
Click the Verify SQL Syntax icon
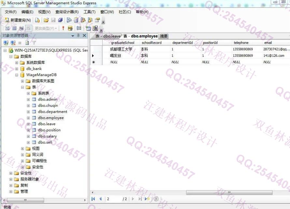[x=70, y=28]
